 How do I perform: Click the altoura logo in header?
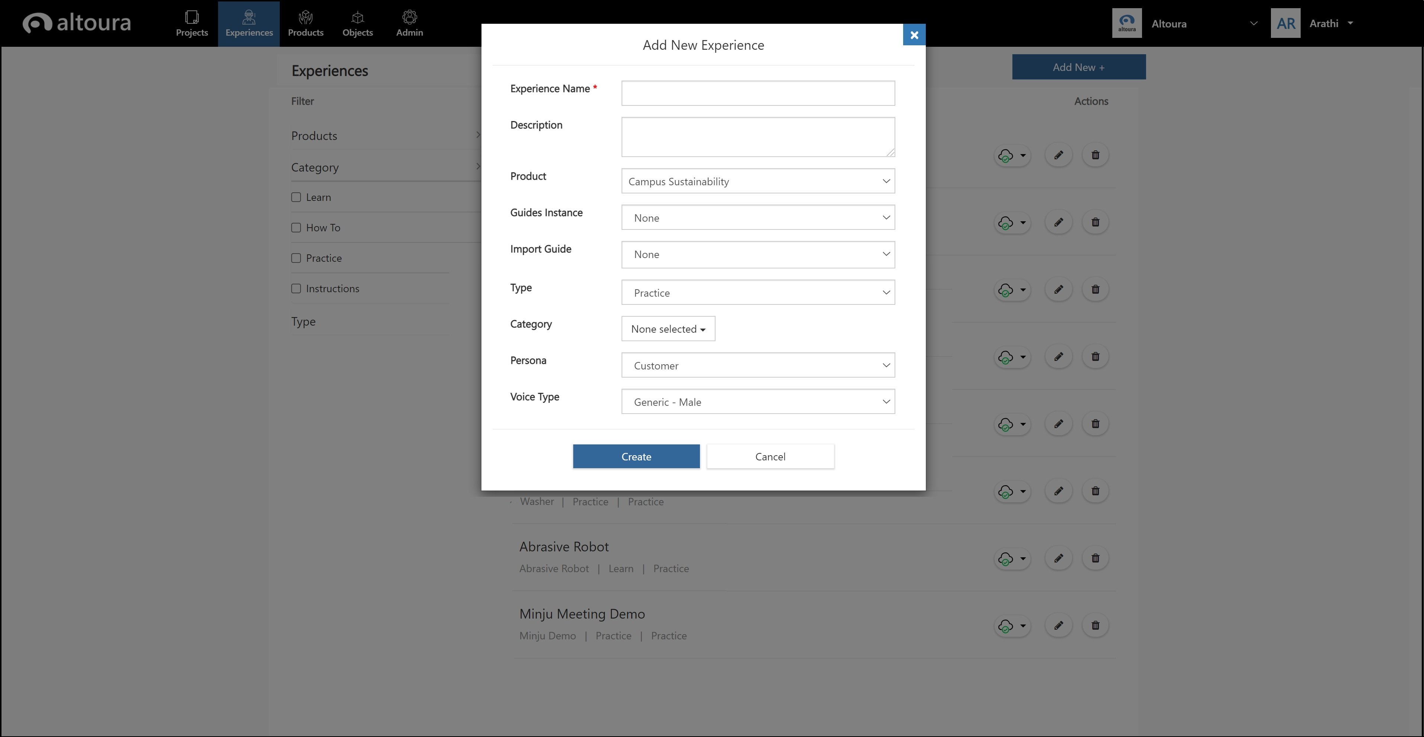click(77, 23)
